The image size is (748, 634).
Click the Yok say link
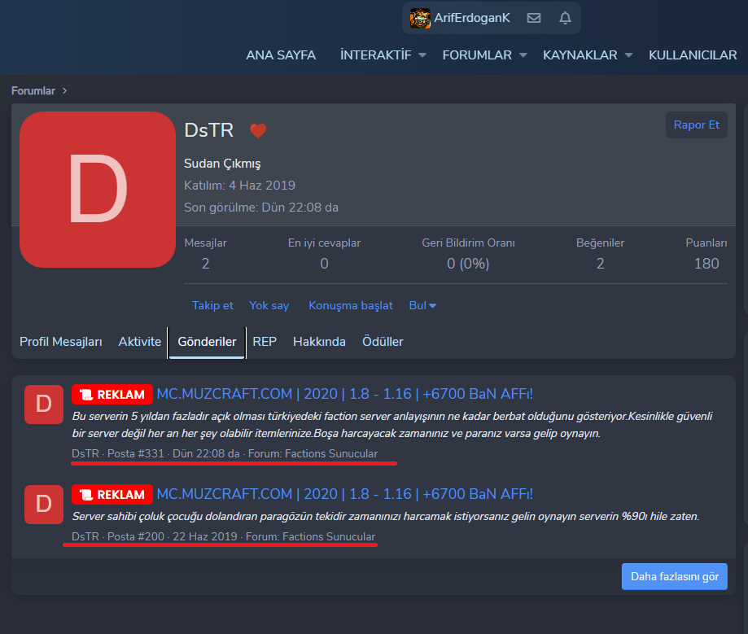tap(269, 305)
